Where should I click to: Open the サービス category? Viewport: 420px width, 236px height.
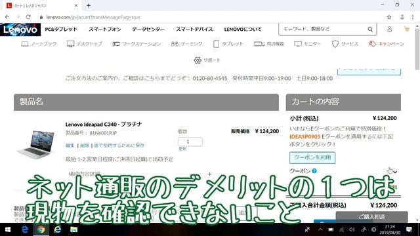(345, 44)
